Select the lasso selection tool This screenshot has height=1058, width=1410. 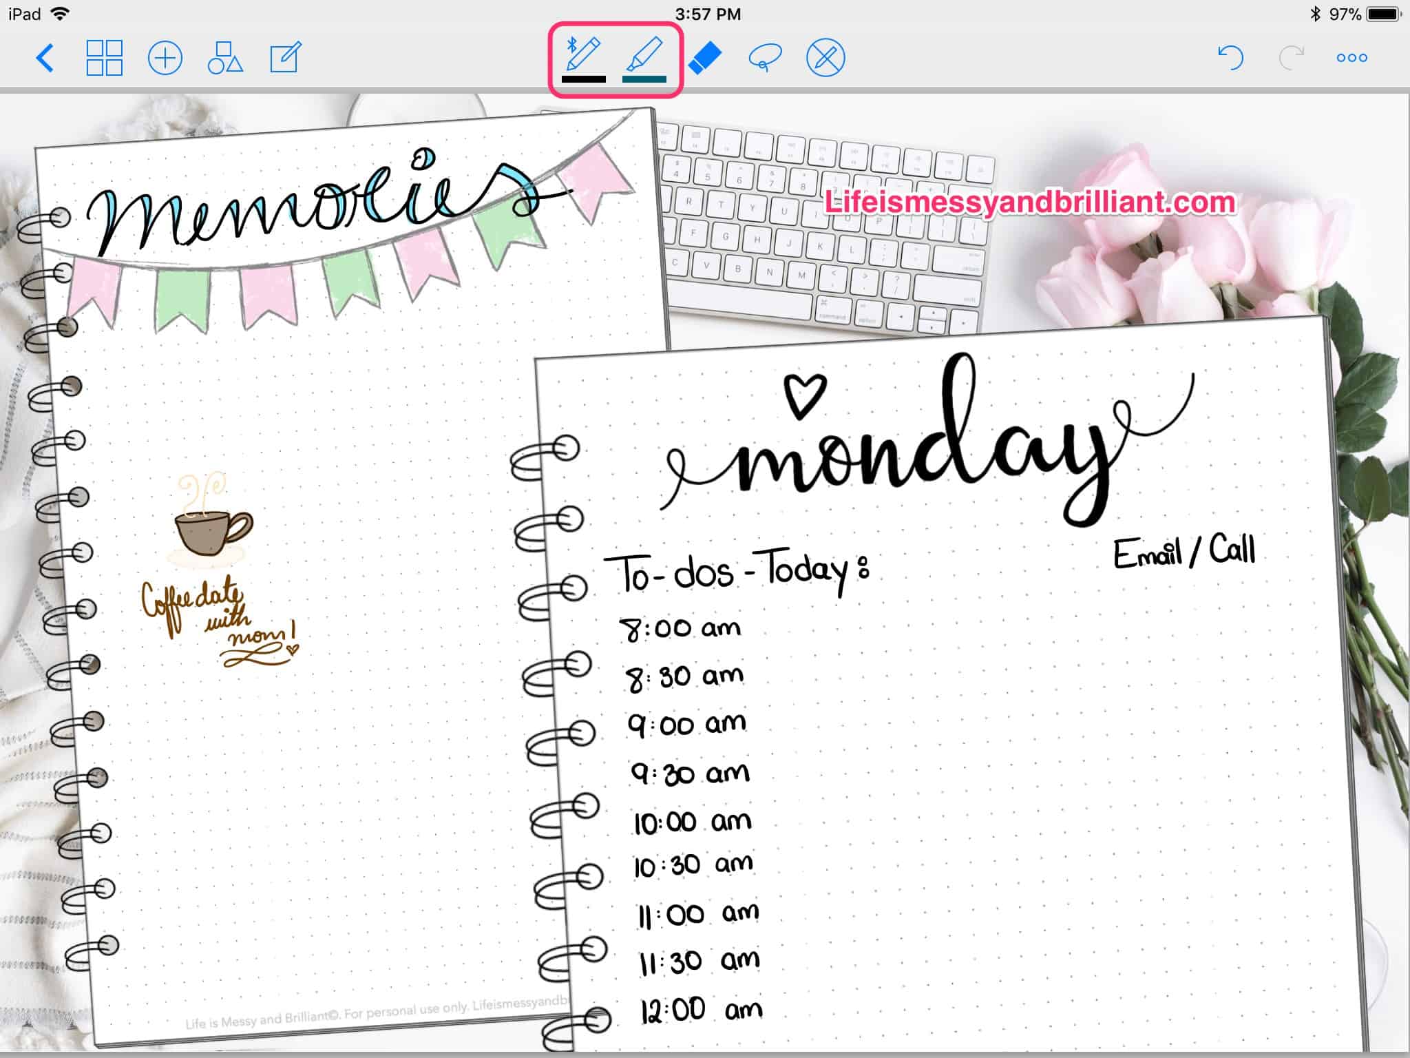[765, 58]
